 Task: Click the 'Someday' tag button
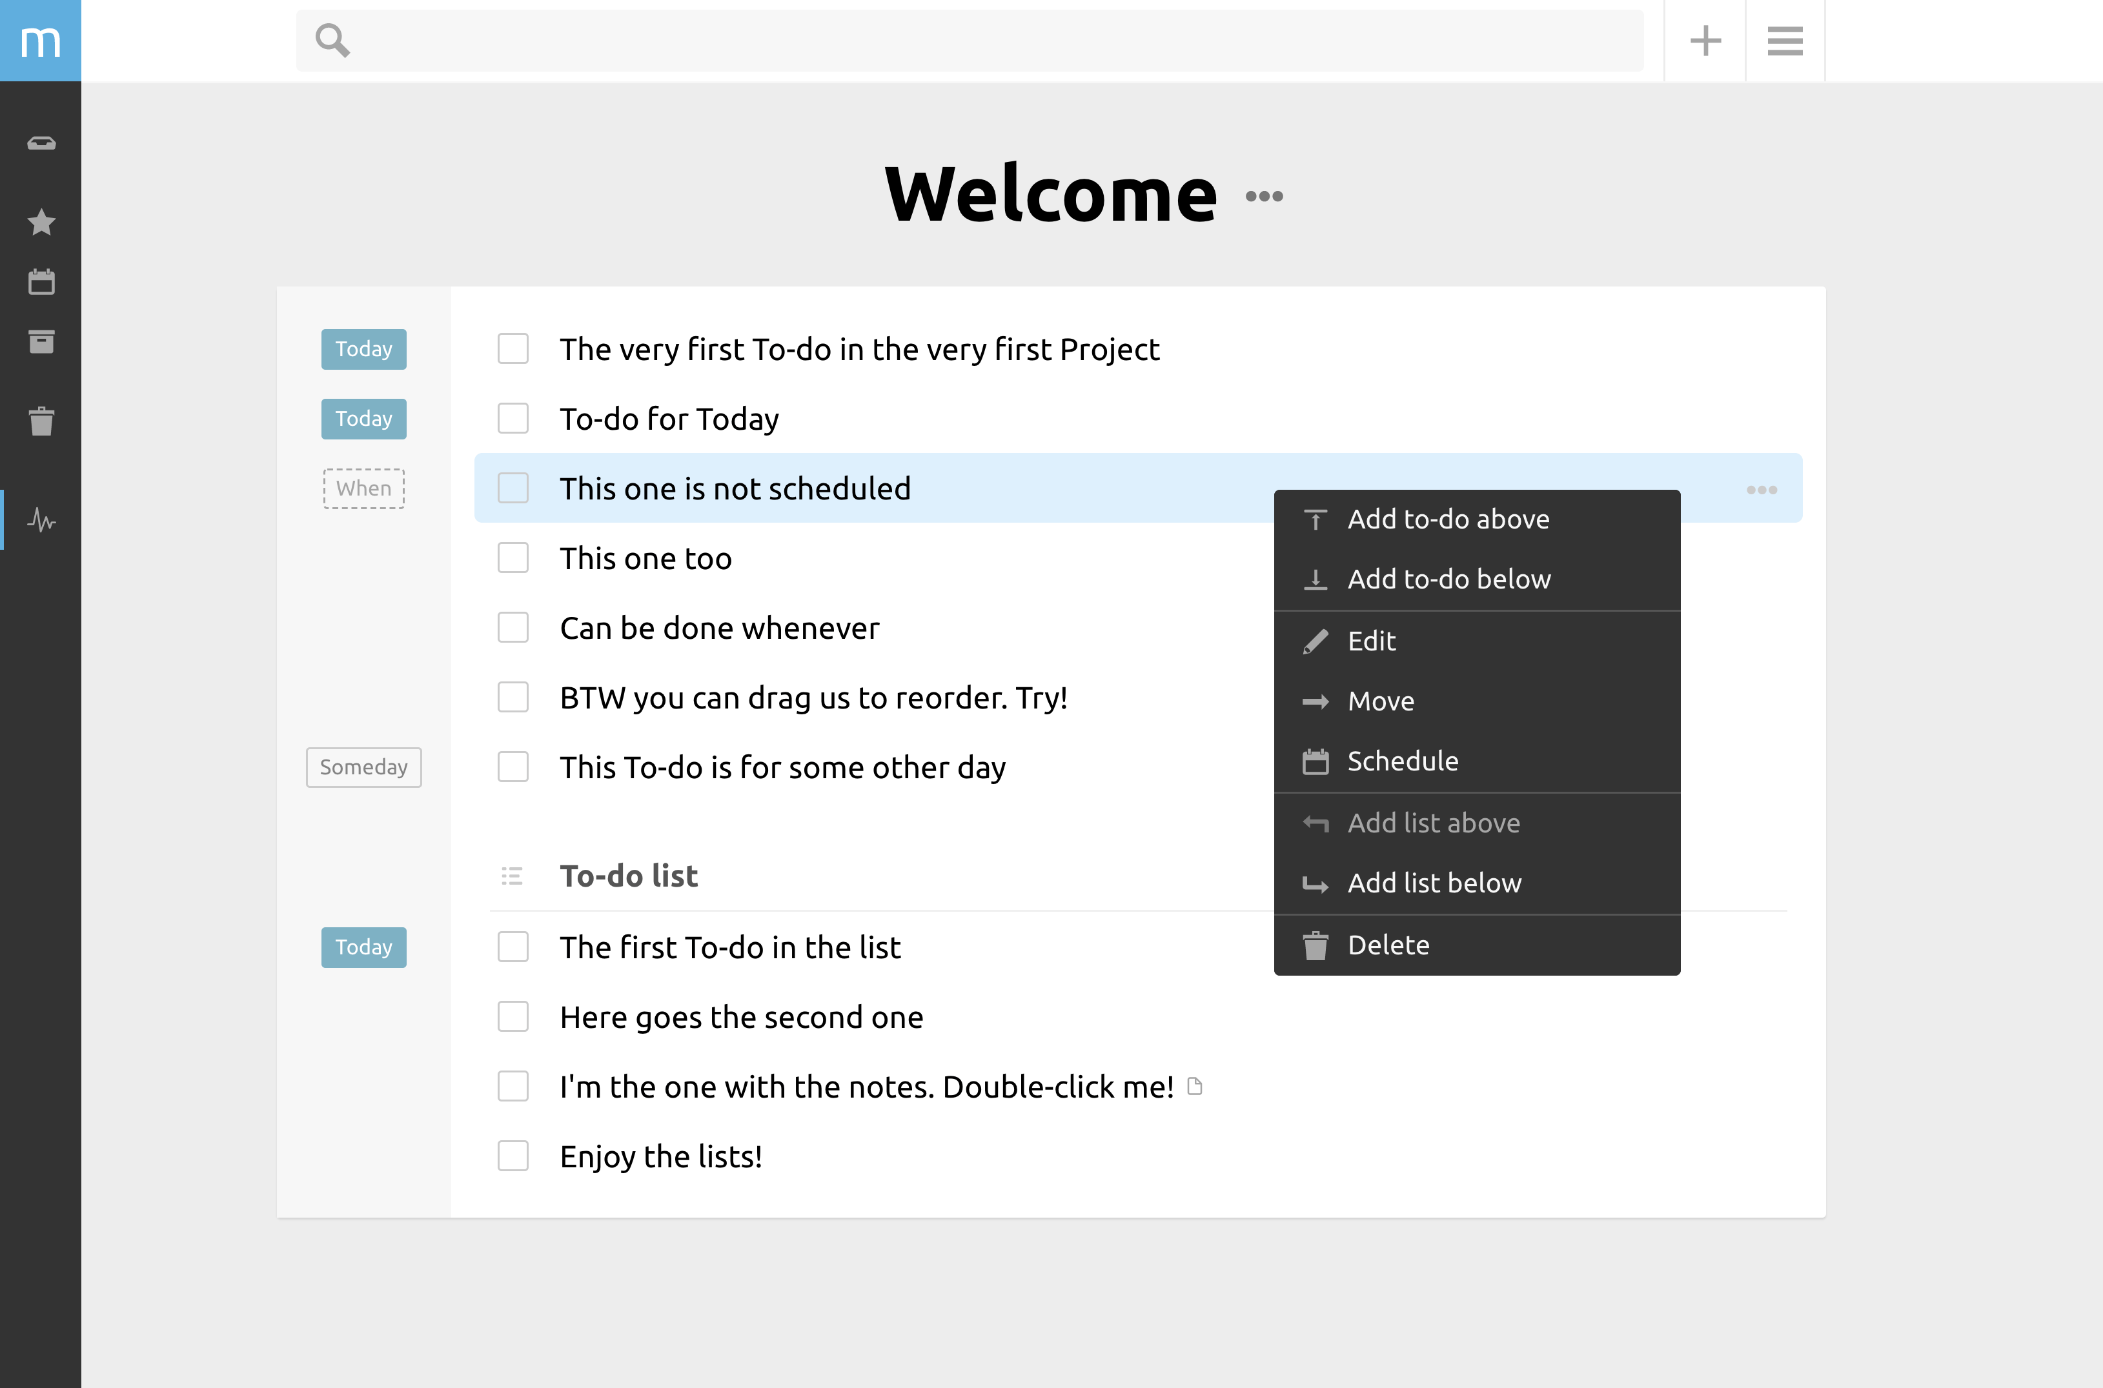[363, 767]
